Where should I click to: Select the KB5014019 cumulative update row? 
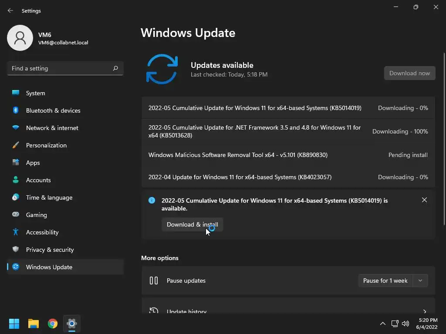pos(288,108)
